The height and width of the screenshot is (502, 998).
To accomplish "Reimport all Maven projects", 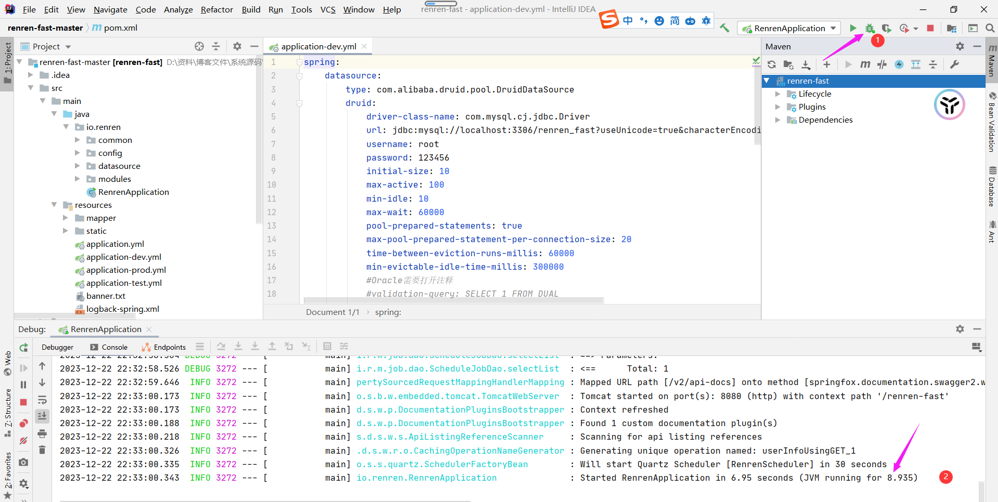I will [x=772, y=64].
